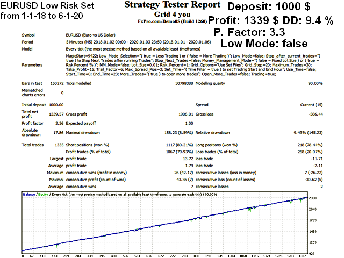Click the 'Initial deposit' label

coord(34,105)
